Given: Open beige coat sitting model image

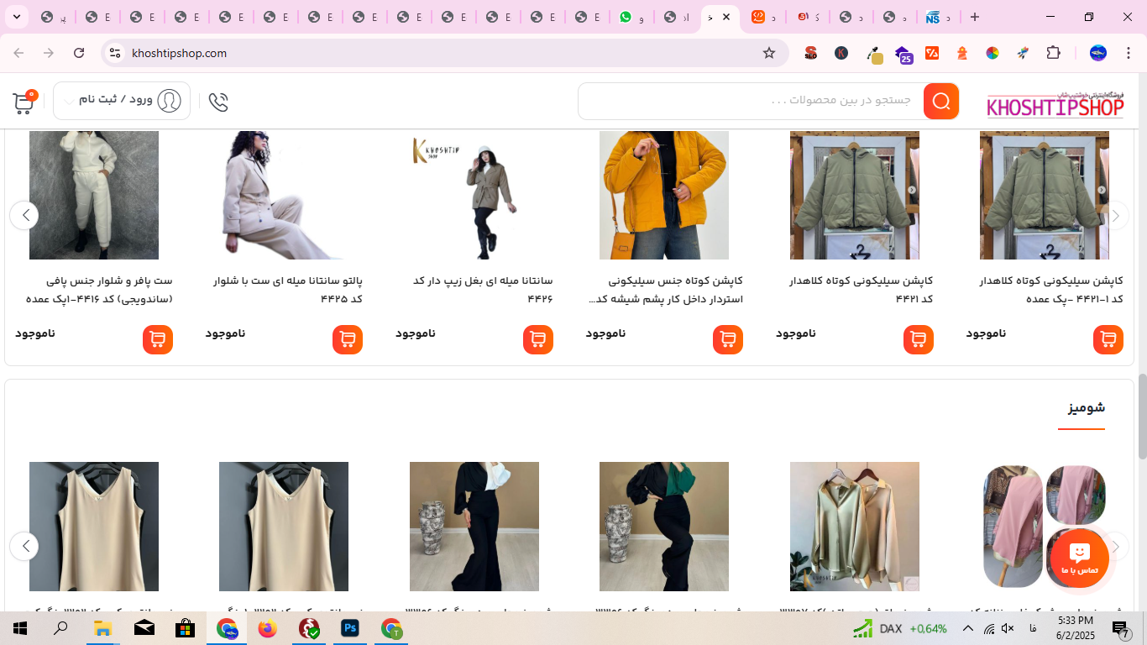Looking at the screenshot, I should (284, 195).
